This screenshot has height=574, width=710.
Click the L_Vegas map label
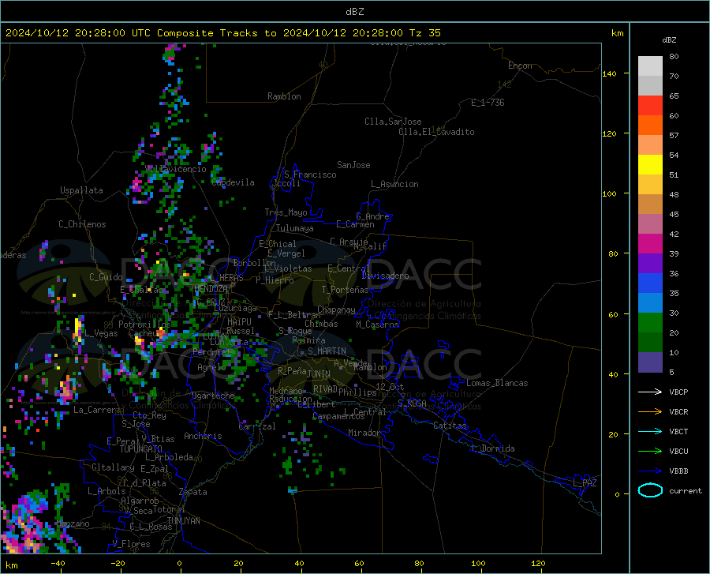tap(101, 333)
